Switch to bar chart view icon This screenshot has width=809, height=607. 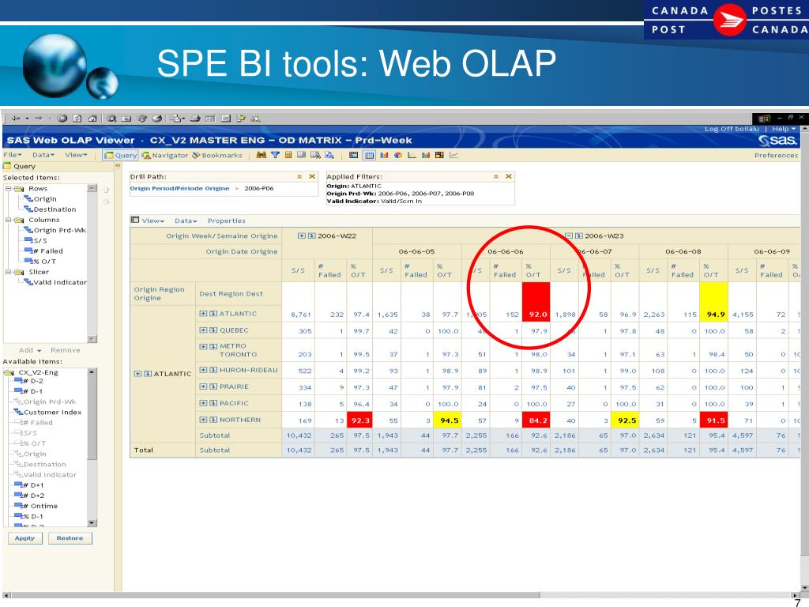tap(384, 155)
